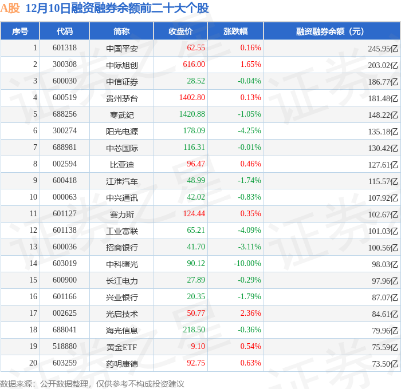Select stock name 寒武纪
Viewport: 401px width, 389px height.
pos(122,115)
